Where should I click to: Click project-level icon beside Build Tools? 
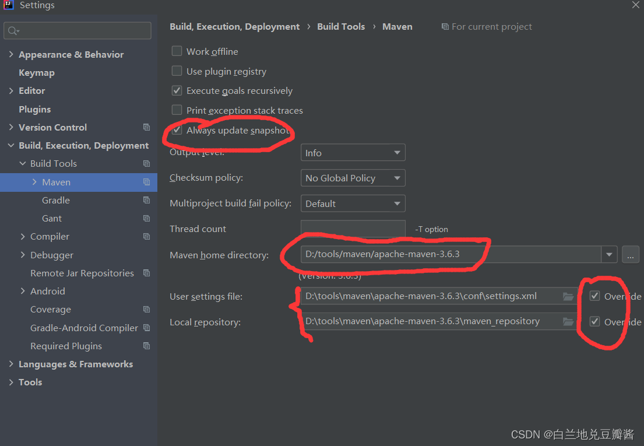point(147,163)
